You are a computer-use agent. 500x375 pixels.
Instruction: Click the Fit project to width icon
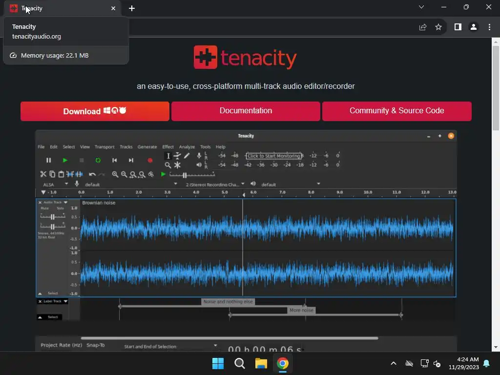click(142, 174)
